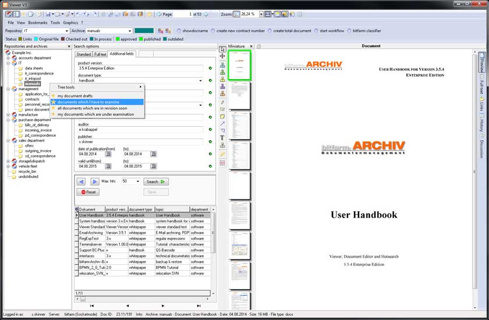489x320 pixels.
Task: Switch to the Standard search tab
Action: click(84, 54)
